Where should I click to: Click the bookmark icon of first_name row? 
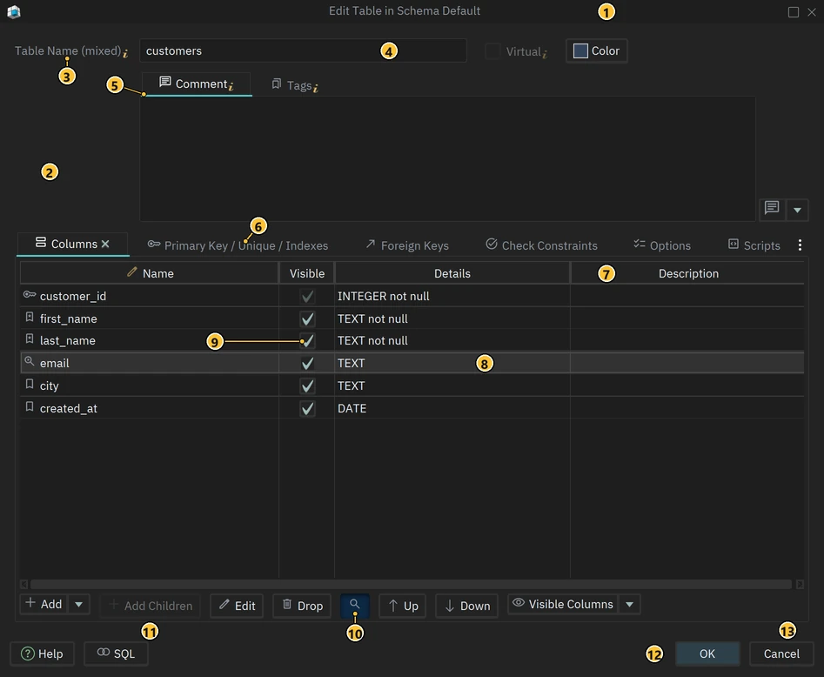(x=30, y=318)
